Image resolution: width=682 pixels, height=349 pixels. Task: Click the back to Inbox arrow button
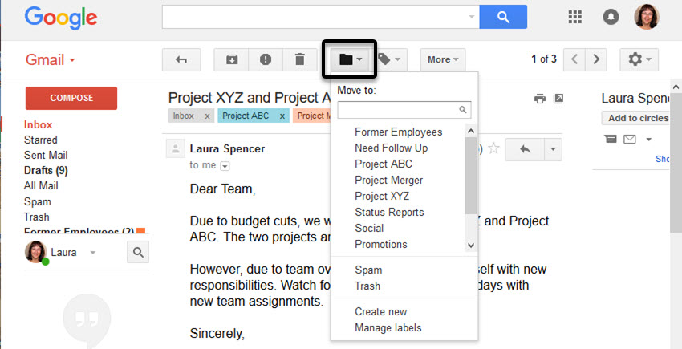[x=181, y=59]
